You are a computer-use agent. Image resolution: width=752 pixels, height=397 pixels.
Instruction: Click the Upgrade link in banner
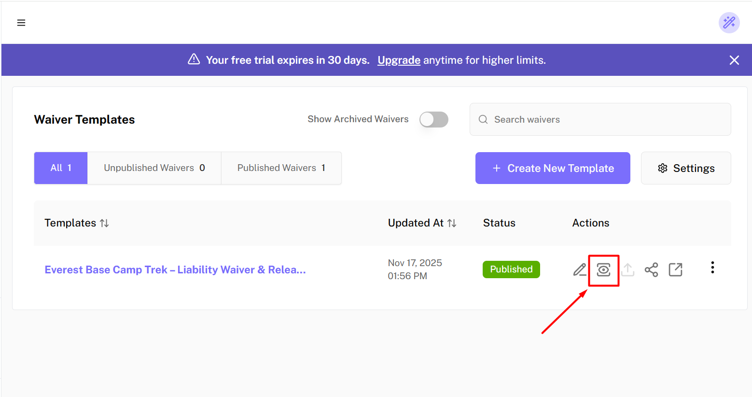tap(399, 60)
